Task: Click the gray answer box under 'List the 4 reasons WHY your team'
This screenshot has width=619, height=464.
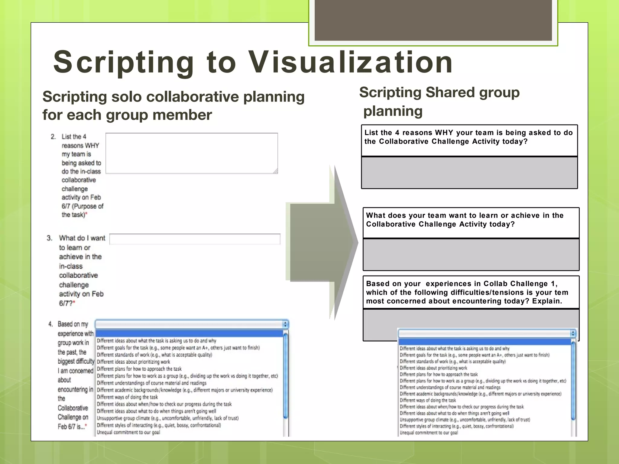Action: [x=469, y=172]
